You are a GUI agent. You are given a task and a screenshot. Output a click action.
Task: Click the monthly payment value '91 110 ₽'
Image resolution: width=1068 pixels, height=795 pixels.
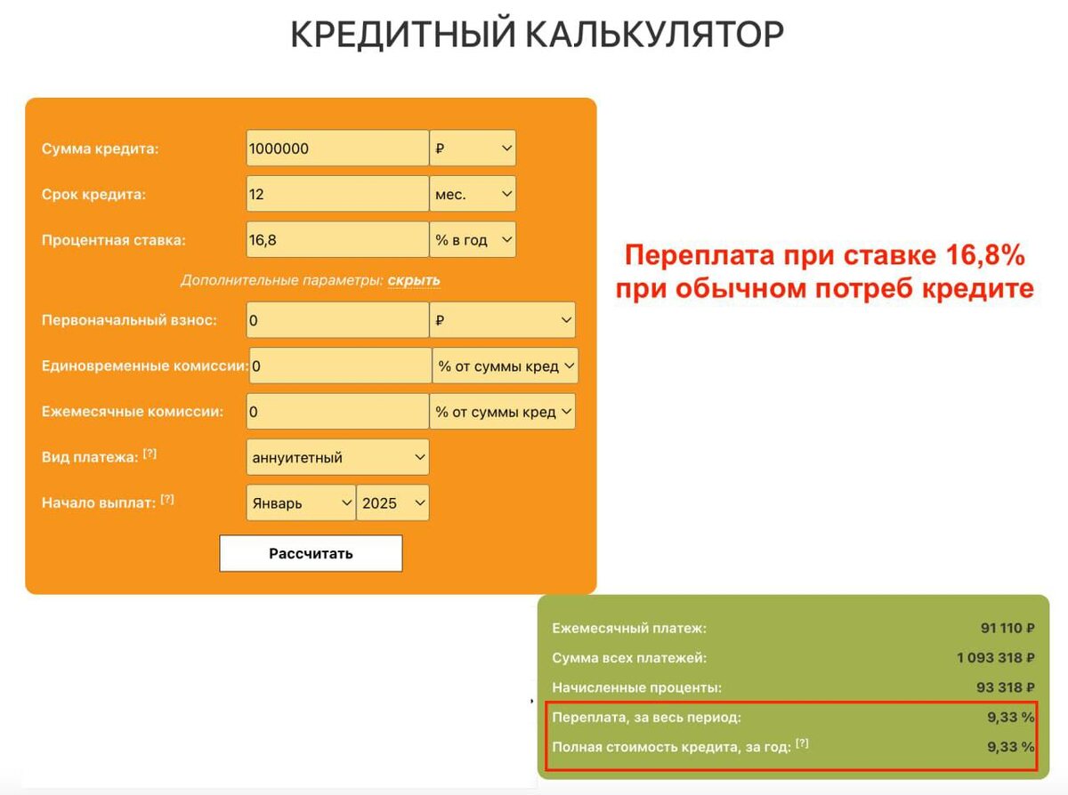(1007, 628)
